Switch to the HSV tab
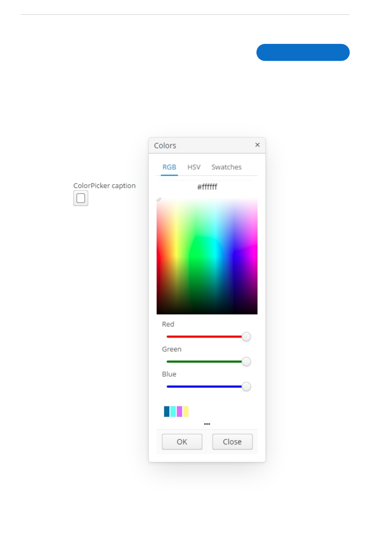Image resolution: width=371 pixels, height=542 pixels. point(194,167)
